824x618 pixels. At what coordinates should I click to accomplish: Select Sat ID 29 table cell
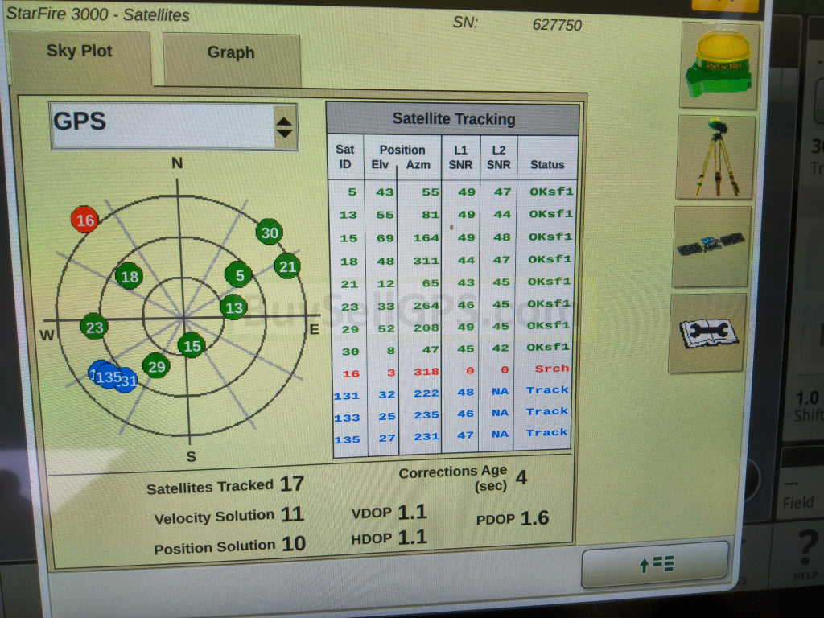click(x=351, y=329)
